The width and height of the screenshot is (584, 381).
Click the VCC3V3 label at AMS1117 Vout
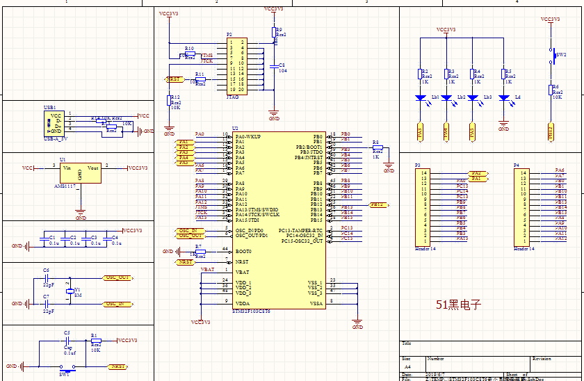click(136, 168)
